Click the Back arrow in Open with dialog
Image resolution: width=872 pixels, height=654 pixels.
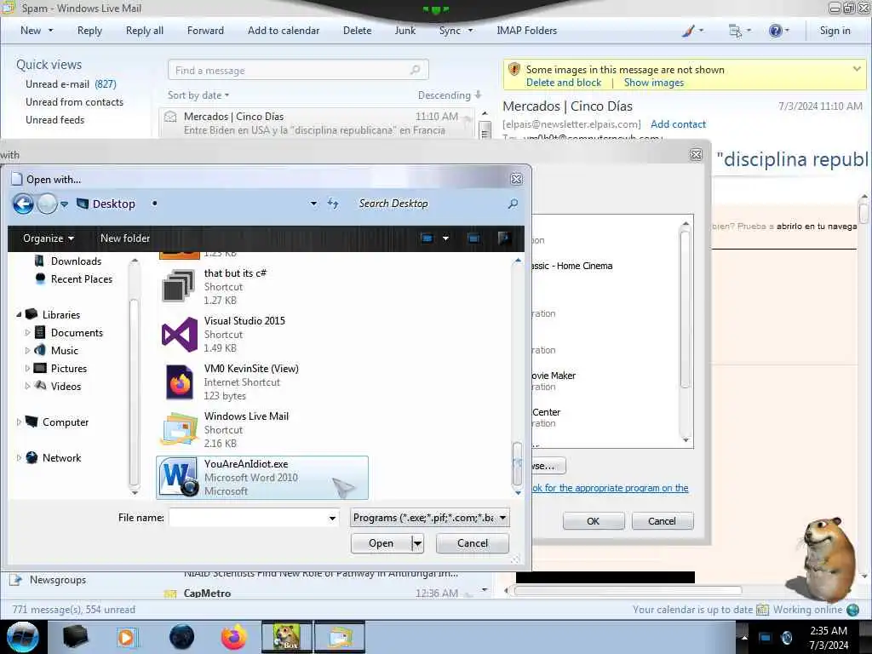(x=23, y=204)
